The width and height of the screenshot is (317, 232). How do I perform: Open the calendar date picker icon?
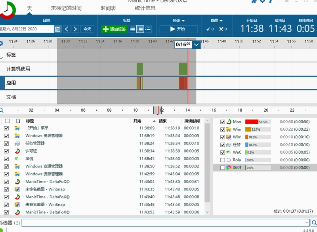point(57,29)
